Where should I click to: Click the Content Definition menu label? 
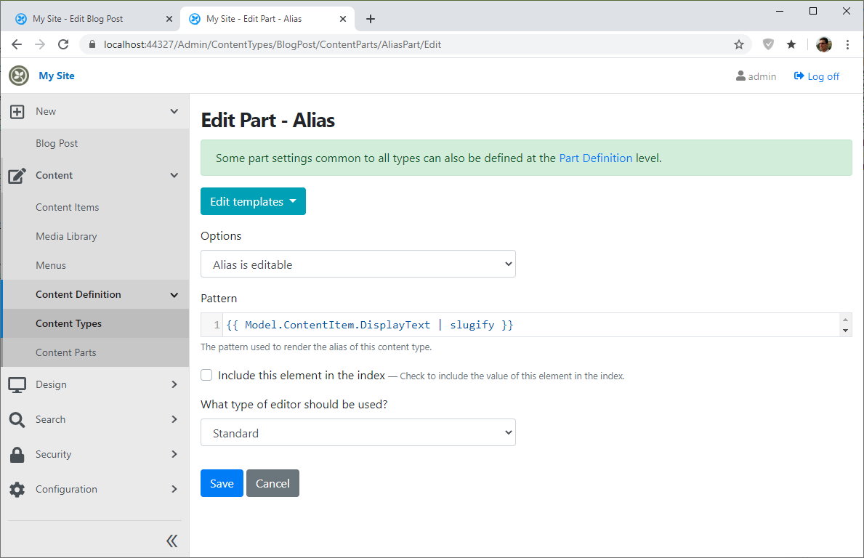(x=78, y=295)
